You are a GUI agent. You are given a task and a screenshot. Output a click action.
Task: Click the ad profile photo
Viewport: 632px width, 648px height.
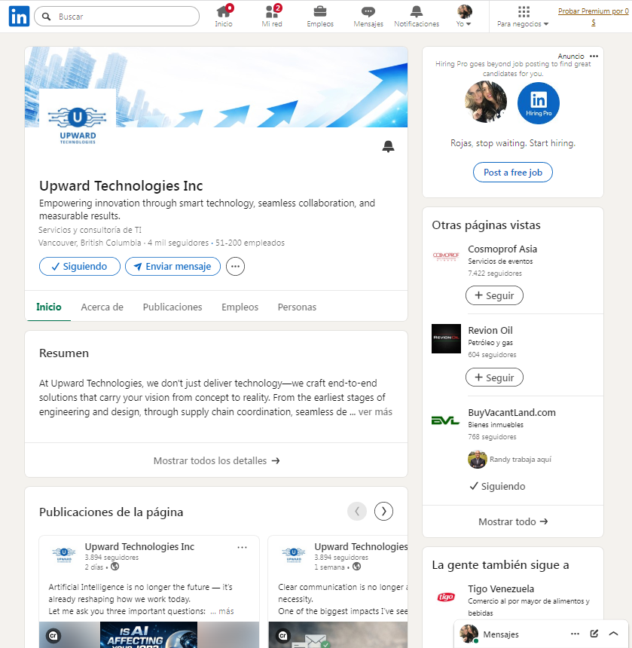tap(486, 102)
